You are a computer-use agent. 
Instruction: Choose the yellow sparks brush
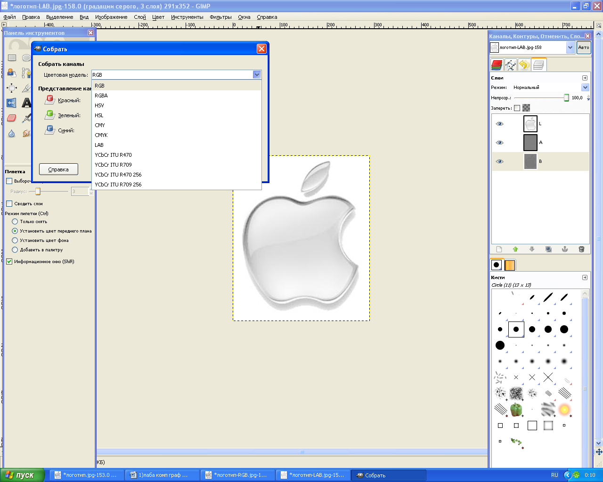564,410
